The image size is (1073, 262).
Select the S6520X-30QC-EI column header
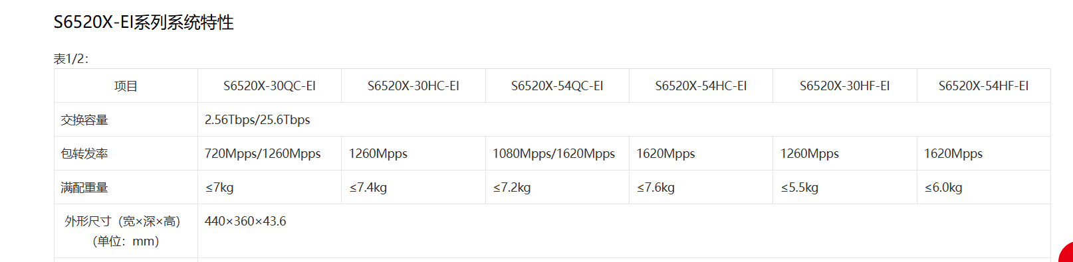click(269, 86)
